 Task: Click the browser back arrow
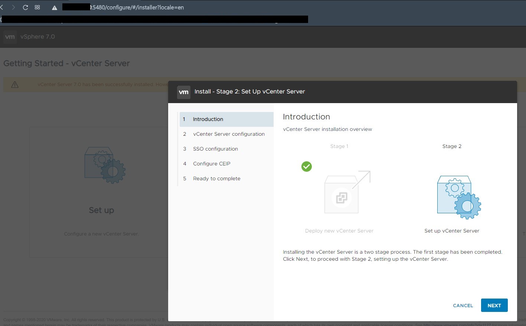(2, 7)
